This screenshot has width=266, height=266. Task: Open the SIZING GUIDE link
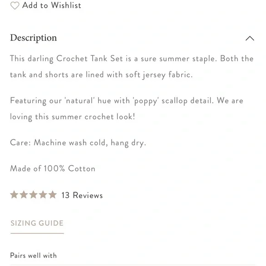(37, 223)
